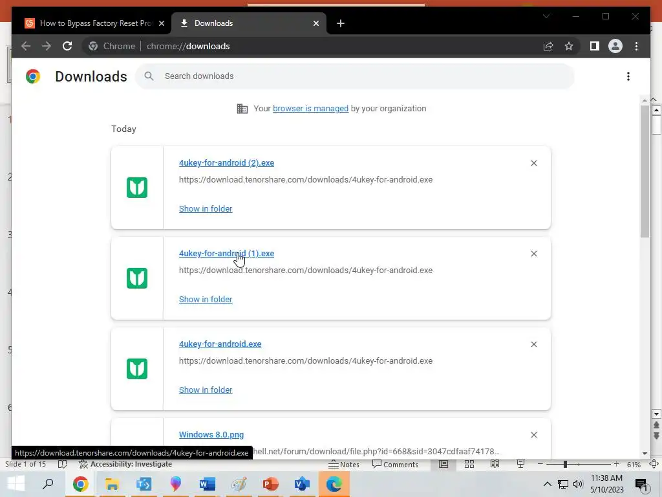Open 4ukey-for-android (1).exe file link
The height and width of the screenshot is (497, 662).
tap(226, 254)
